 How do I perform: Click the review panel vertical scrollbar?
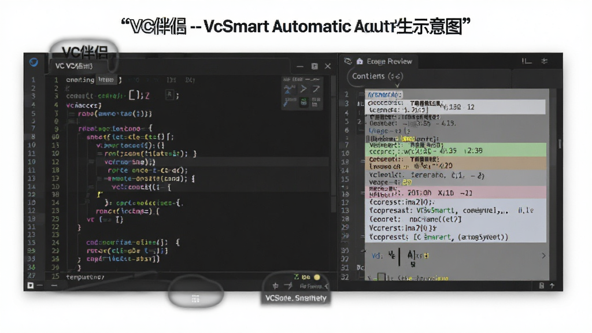(x=560, y=143)
